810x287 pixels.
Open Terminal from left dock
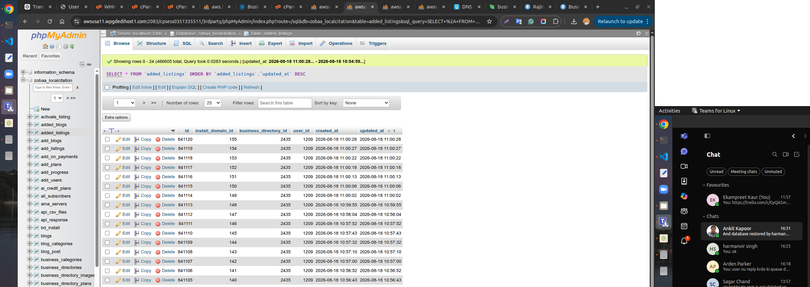(x=9, y=25)
